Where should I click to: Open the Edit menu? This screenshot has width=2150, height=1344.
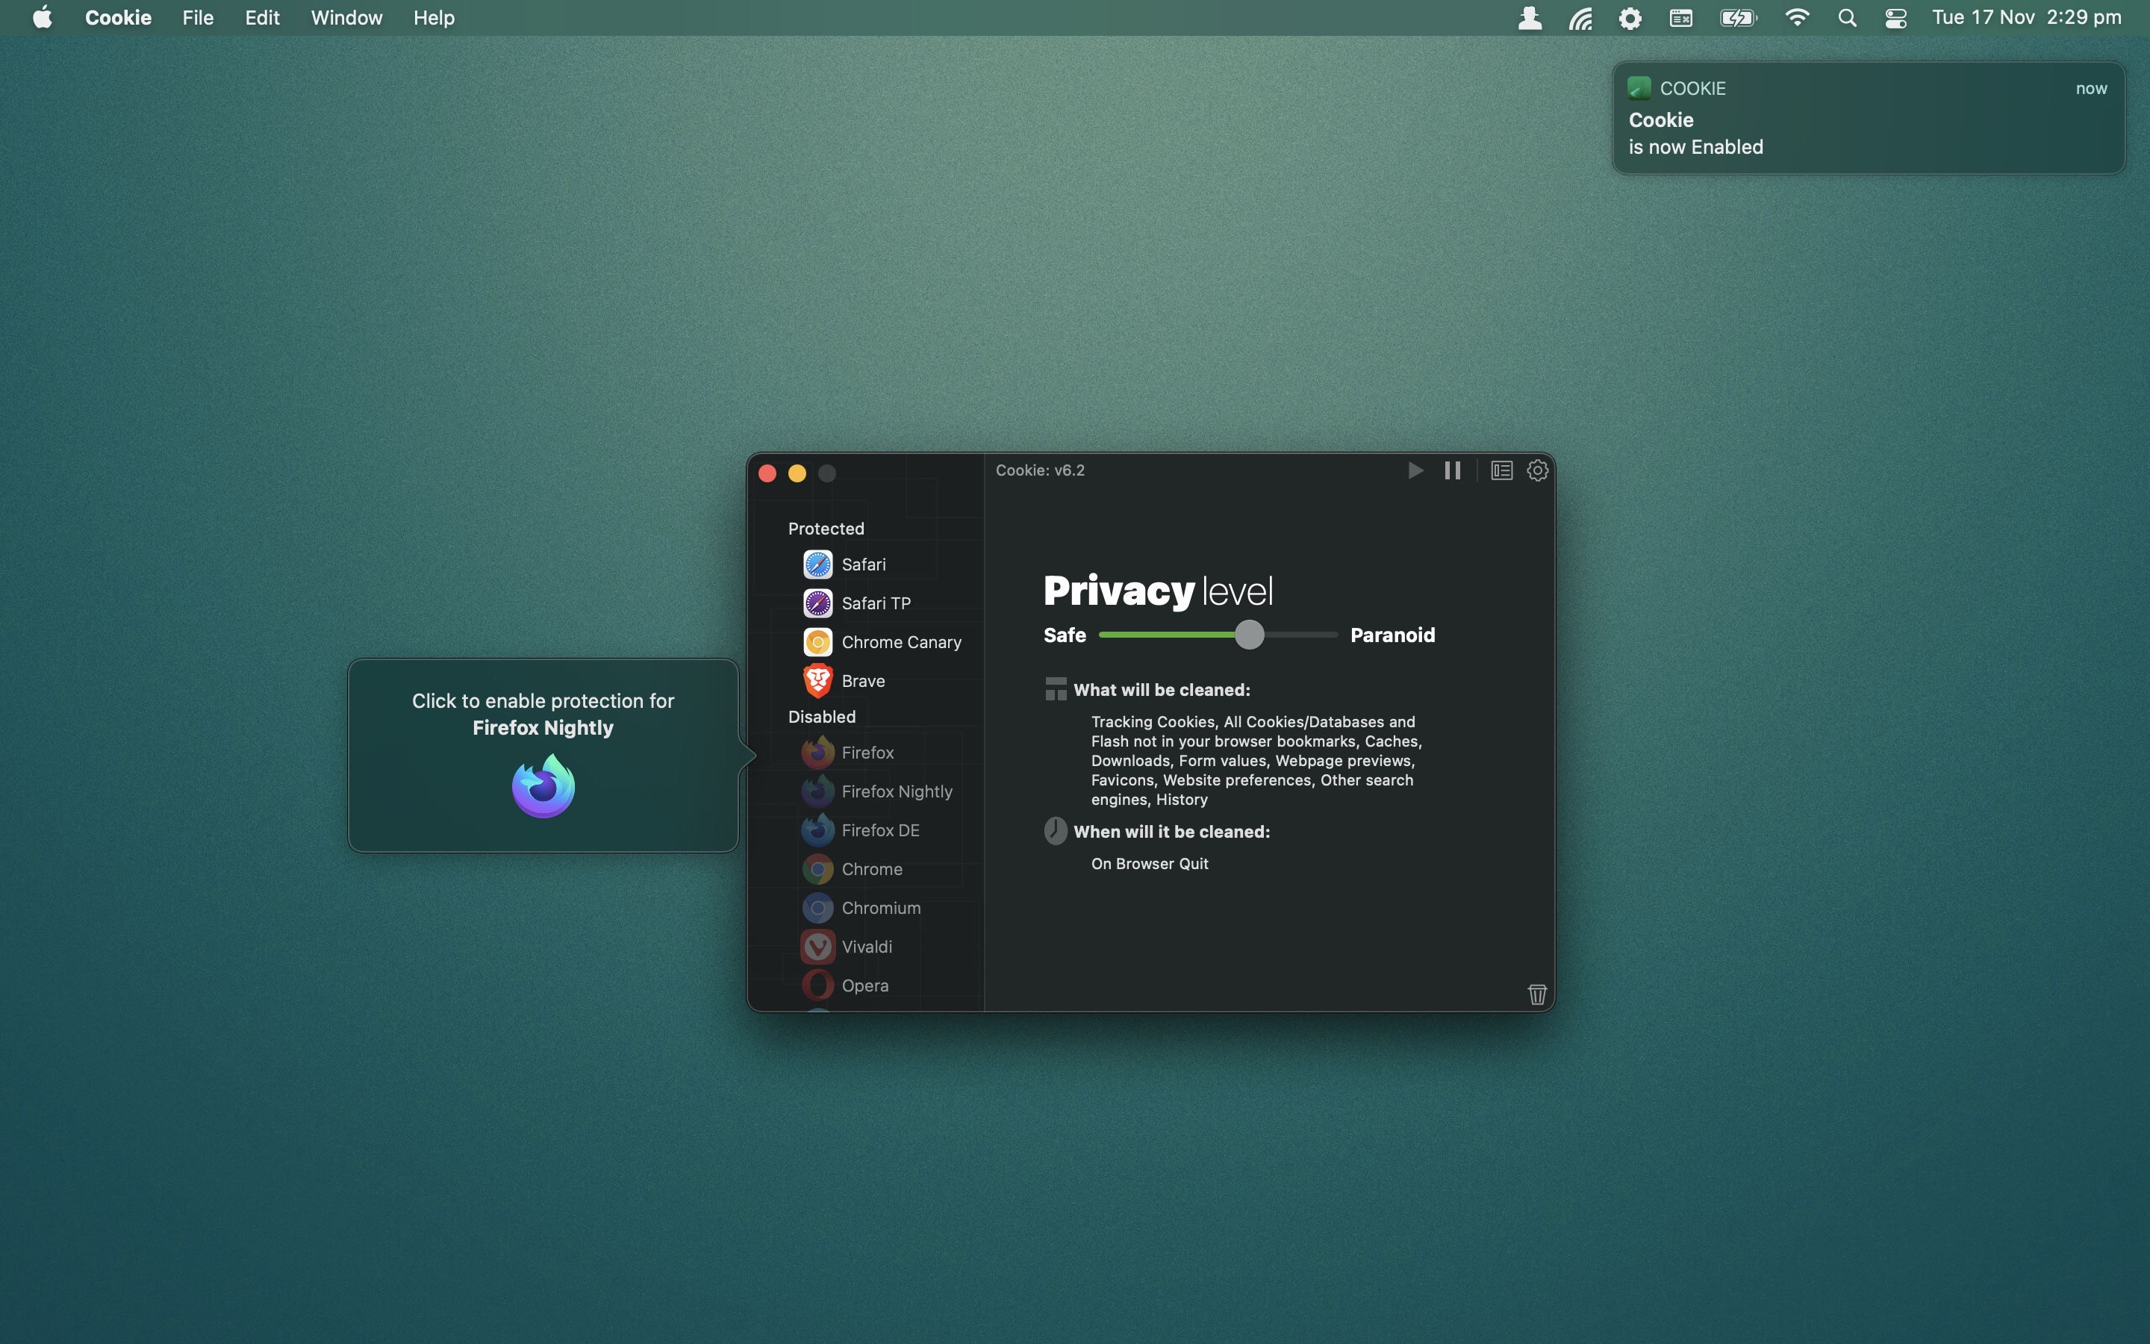point(262,18)
